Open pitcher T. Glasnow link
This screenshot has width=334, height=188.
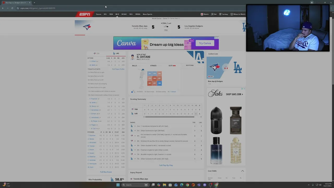[92, 136]
